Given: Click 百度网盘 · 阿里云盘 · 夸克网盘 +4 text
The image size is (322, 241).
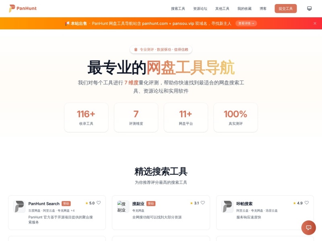Looking at the screenshot, I should [52, 210].
